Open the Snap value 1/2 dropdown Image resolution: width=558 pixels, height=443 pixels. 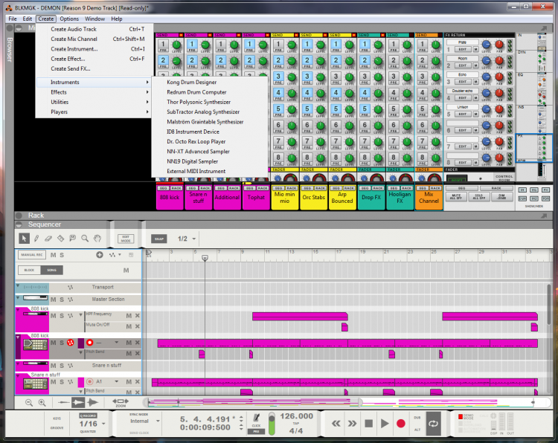[x=194, y=239]
